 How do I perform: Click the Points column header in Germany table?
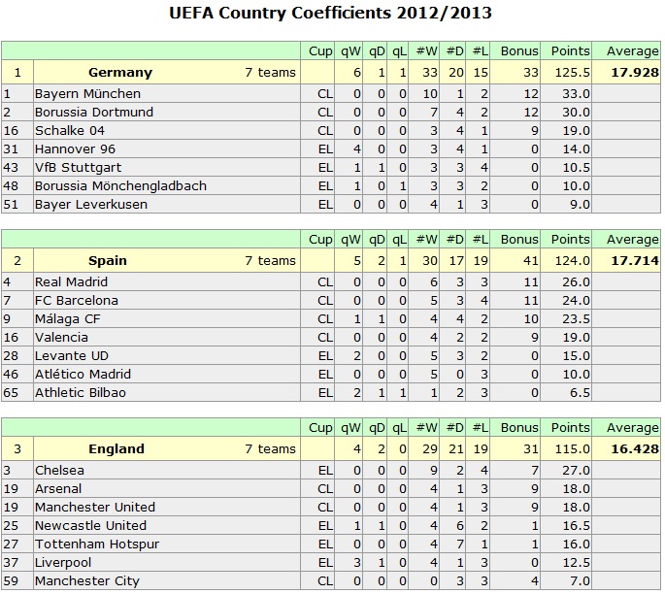pos(571,51)
